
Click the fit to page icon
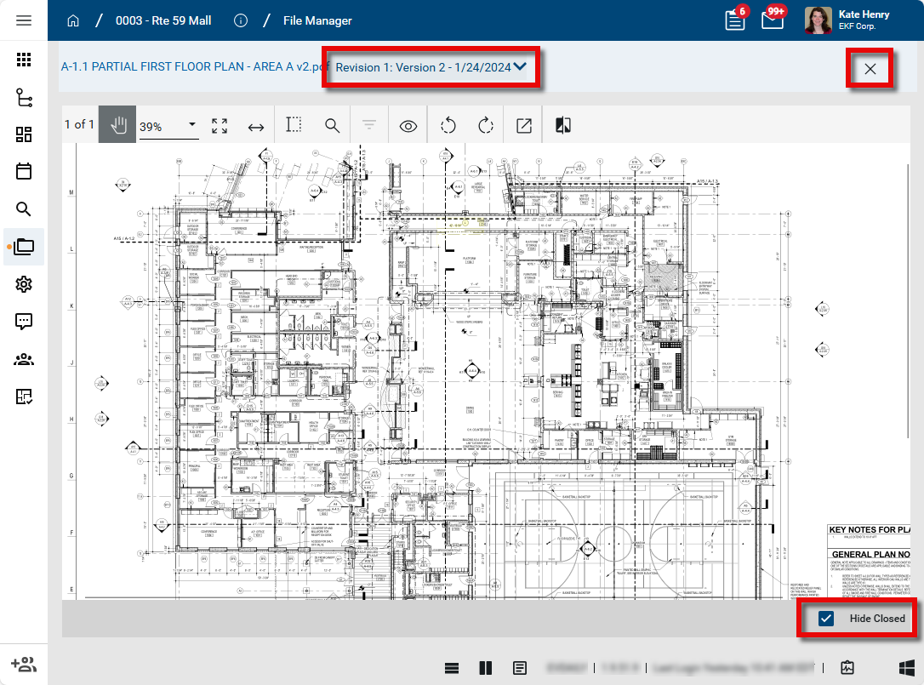point(220,126)
